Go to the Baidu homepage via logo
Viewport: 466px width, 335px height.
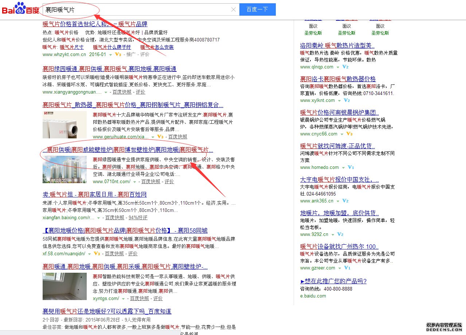[21, 8]
